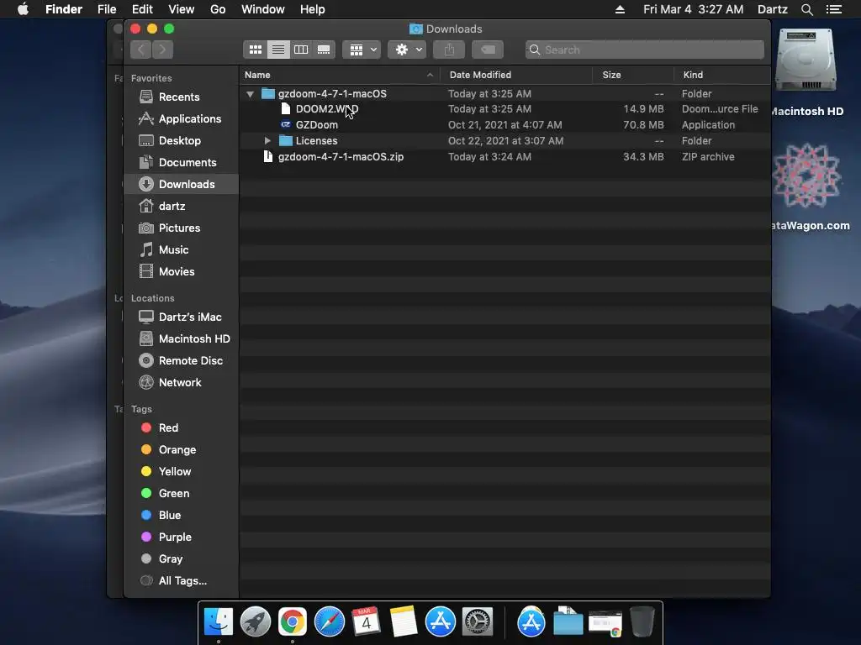
Task: Open Trash from the Dock
Action: [x=642, y=622]
